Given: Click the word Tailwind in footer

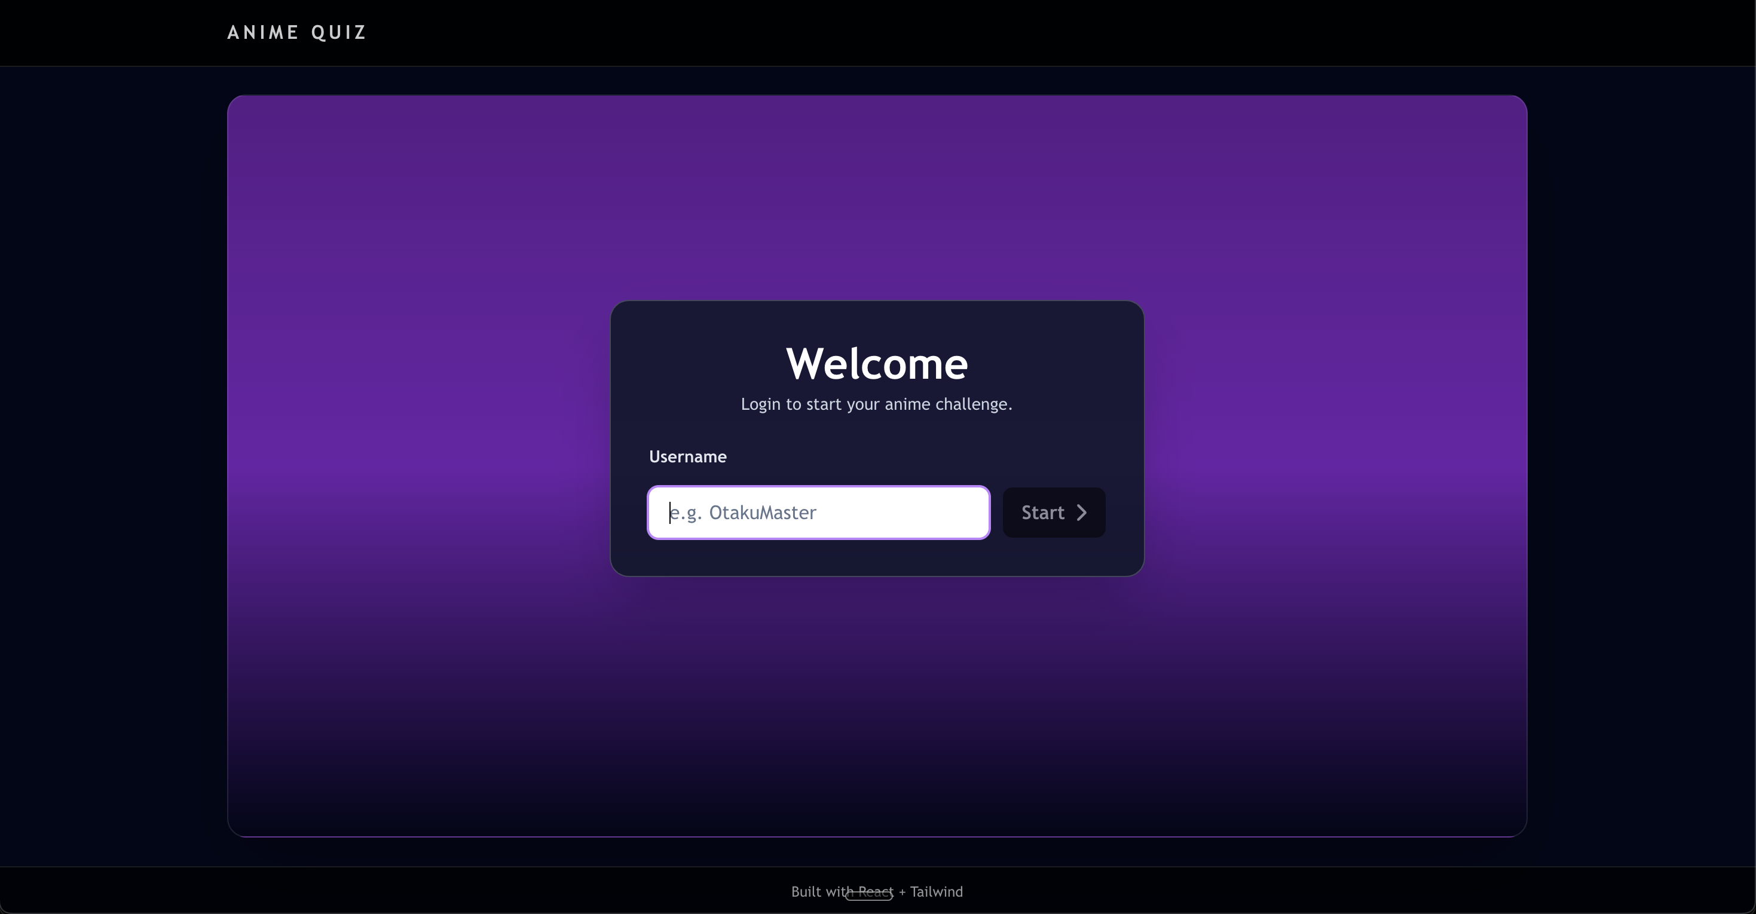Looking at the screenshot, I should (x=936, y=891).
